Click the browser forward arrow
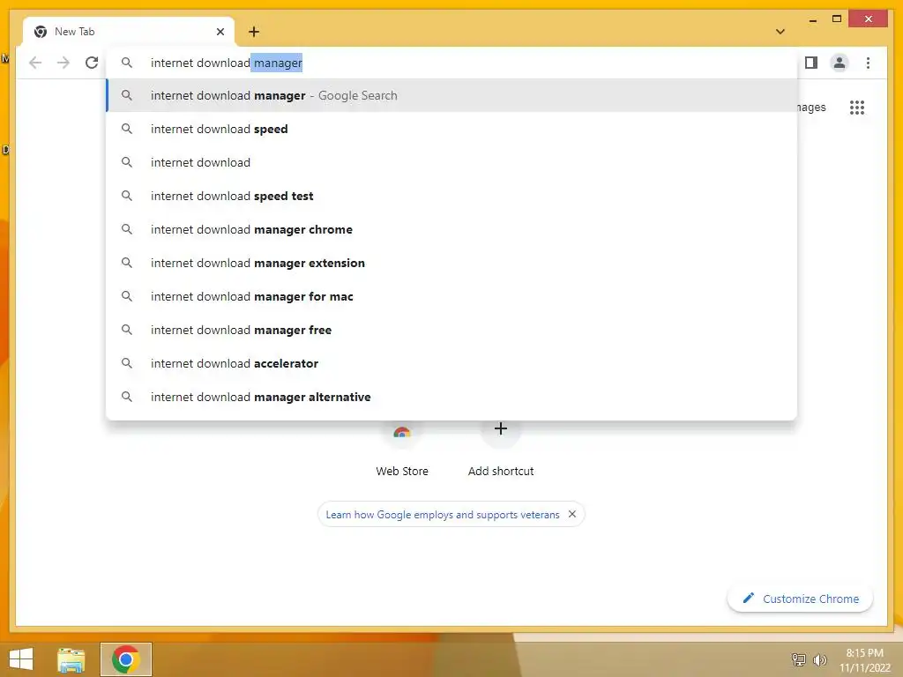 point(63,63)
